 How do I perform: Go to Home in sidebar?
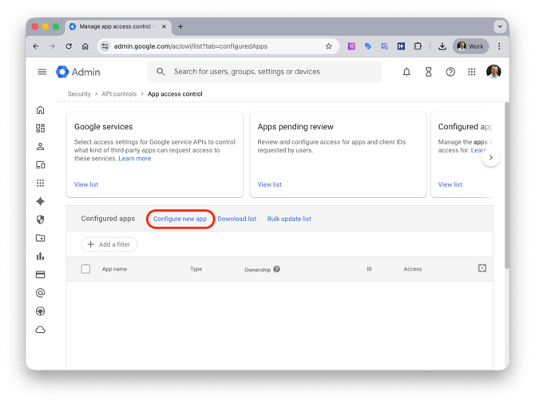[x=41, y=110]
